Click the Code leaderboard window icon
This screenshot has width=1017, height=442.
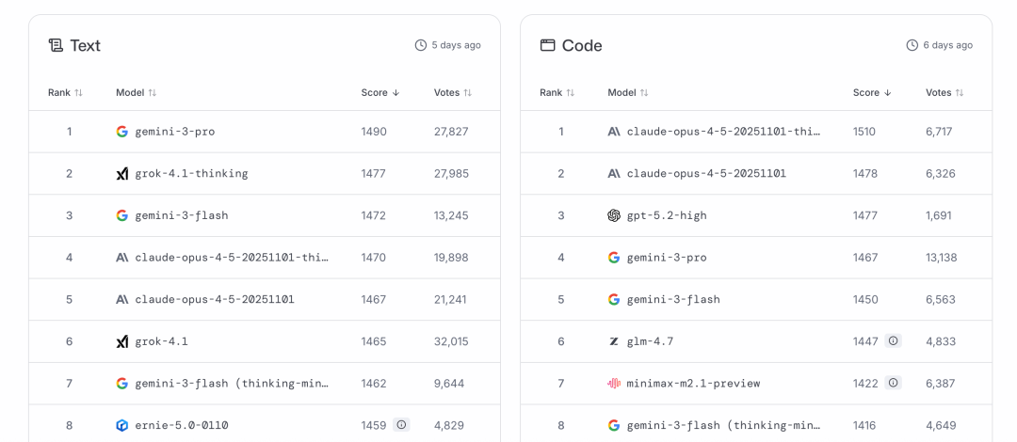[x=547, y=45]
